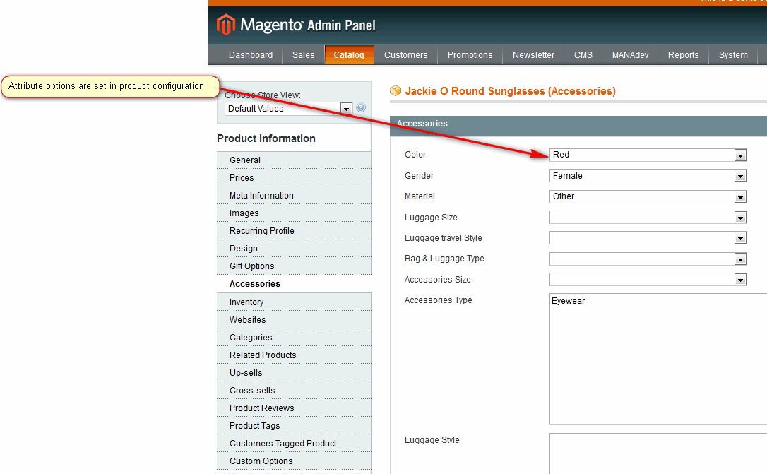Click the Product Information heading
Screen dimensions: 767x474
point(266,138)
